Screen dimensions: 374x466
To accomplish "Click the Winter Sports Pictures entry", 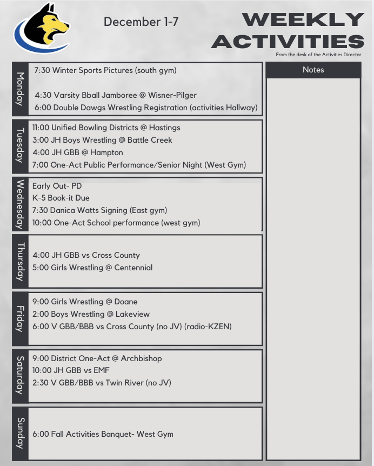I will (105, 70).
